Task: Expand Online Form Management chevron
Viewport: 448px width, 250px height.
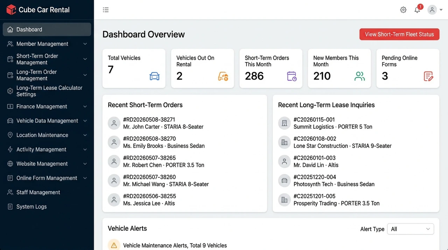Action: click(85, 178)
